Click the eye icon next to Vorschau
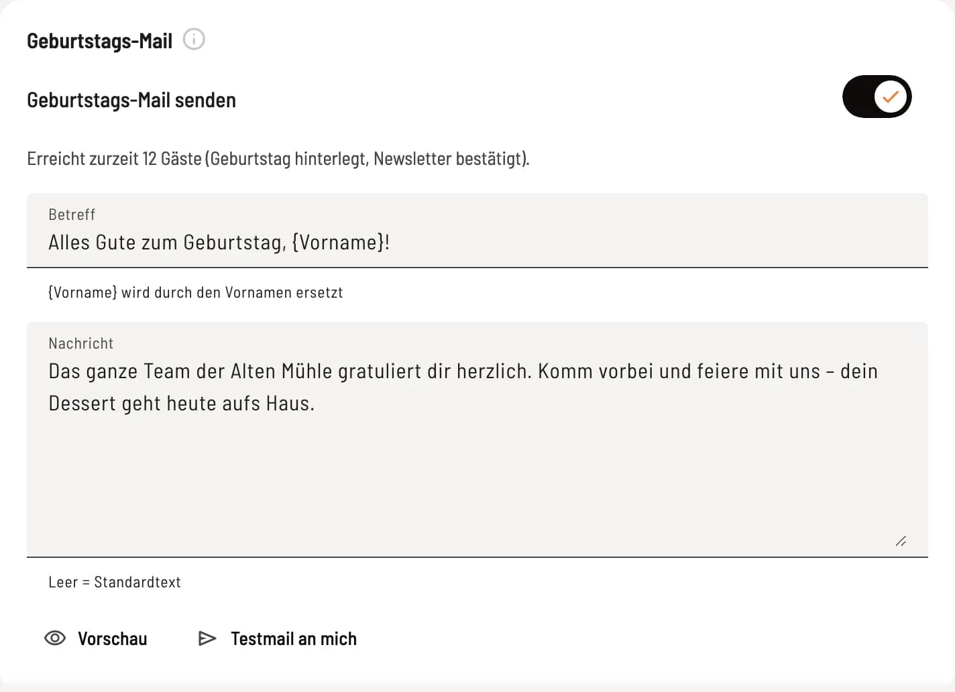 click(55, 638)
